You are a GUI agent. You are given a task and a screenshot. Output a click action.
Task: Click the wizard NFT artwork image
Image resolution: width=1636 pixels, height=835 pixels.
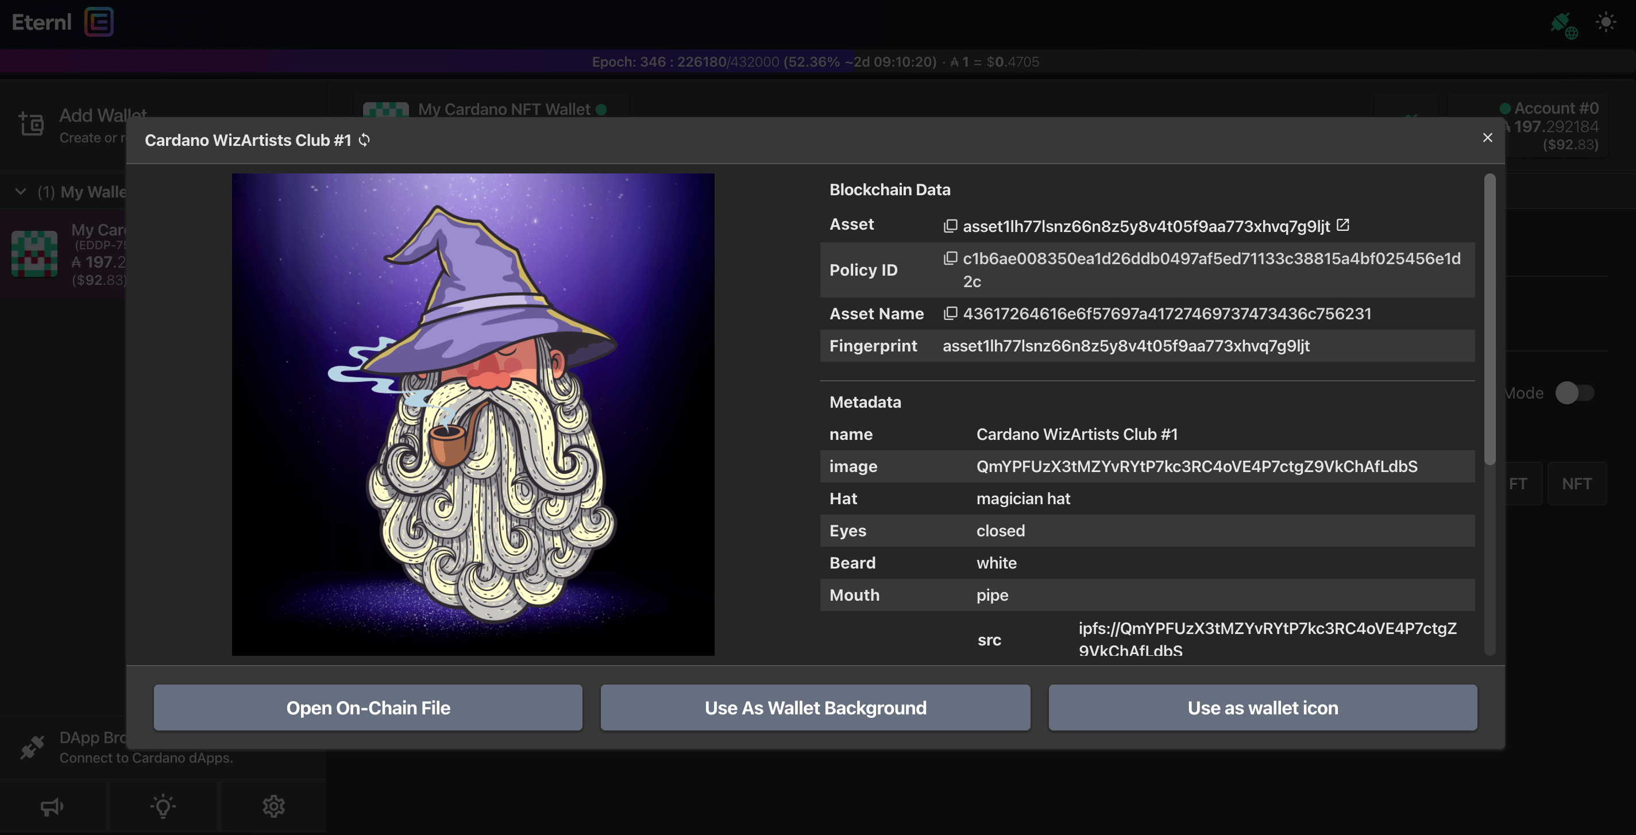(x=473, y=414)
